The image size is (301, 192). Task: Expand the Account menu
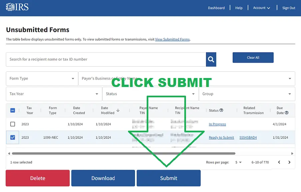point(262,8)
